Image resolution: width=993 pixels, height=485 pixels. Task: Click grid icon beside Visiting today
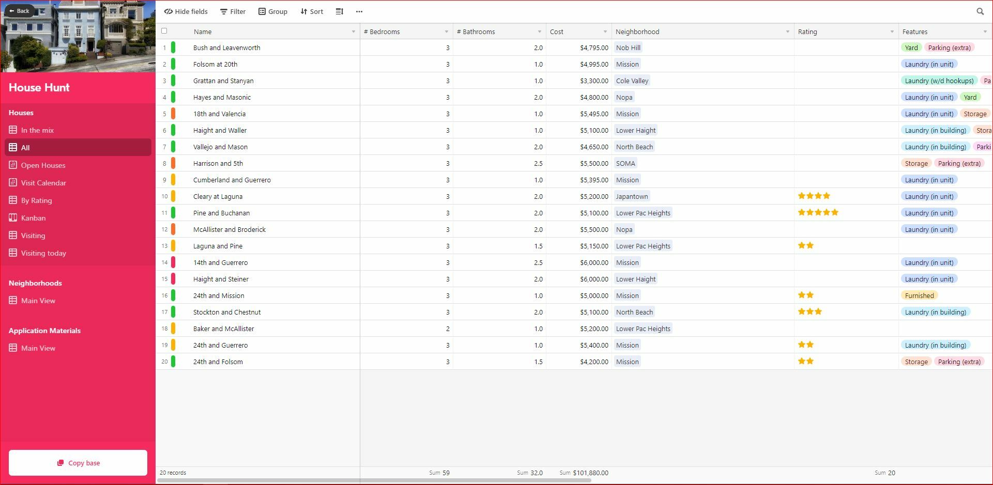point(13,253)
